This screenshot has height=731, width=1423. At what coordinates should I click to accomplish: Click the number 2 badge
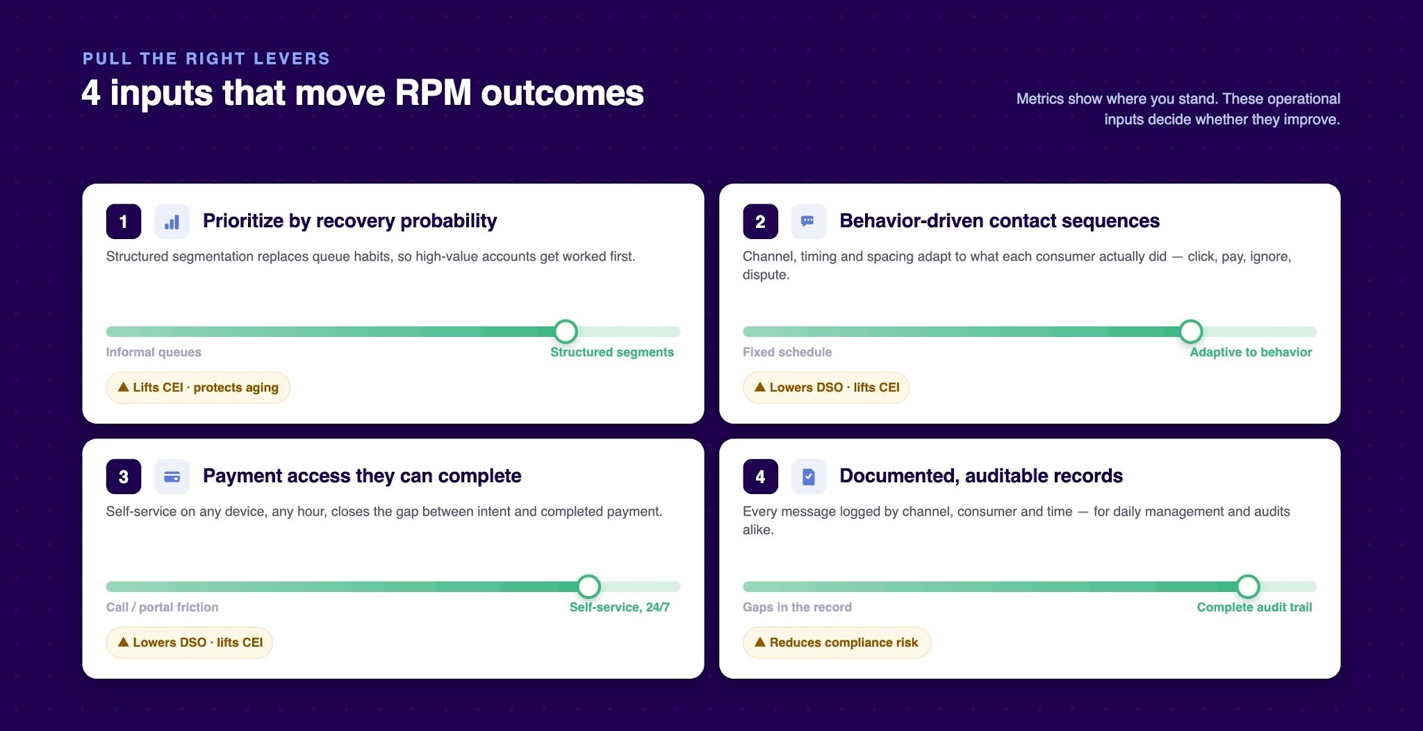760,222
